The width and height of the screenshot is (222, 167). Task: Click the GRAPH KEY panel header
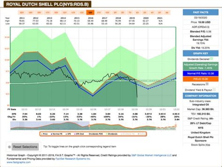pos(201,53)
